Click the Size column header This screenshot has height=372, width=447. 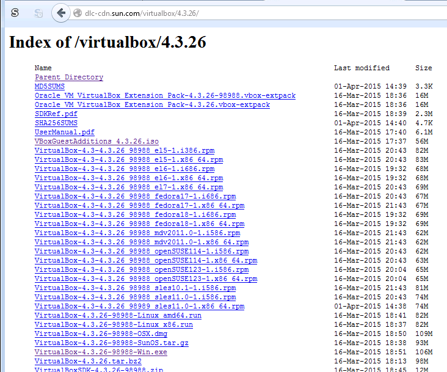tap(424, 68)
